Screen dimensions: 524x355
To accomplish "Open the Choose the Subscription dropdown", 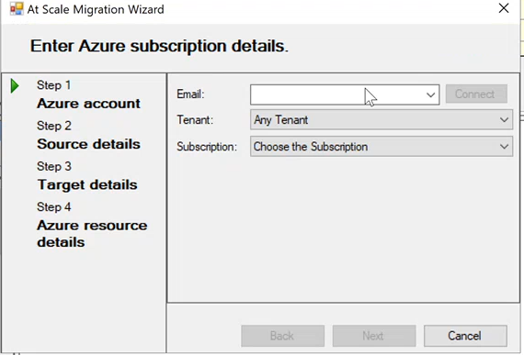I will [382, 147].
